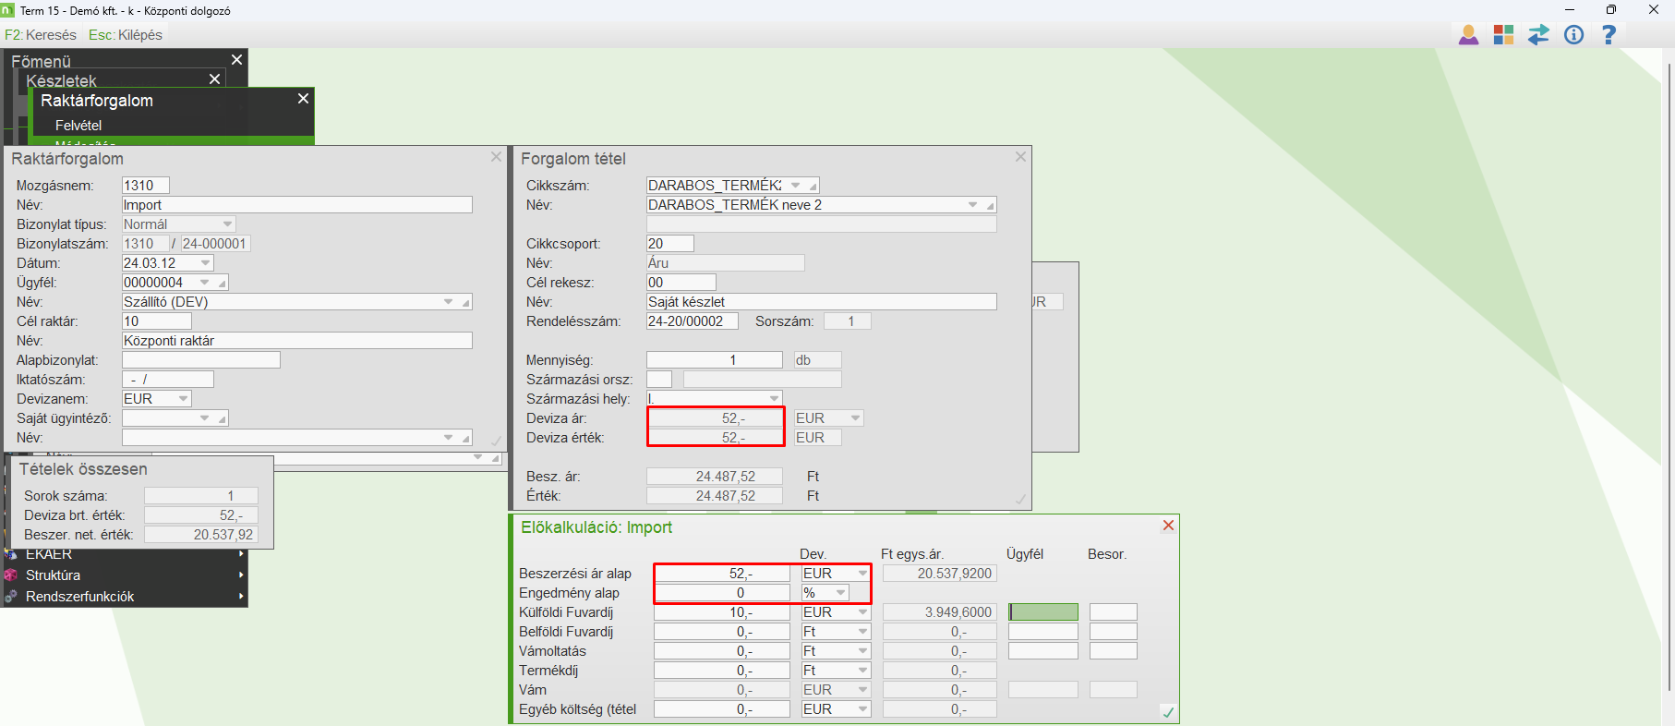Select Felvétel in Raktárforgalom menu

[x=78, y=126]
